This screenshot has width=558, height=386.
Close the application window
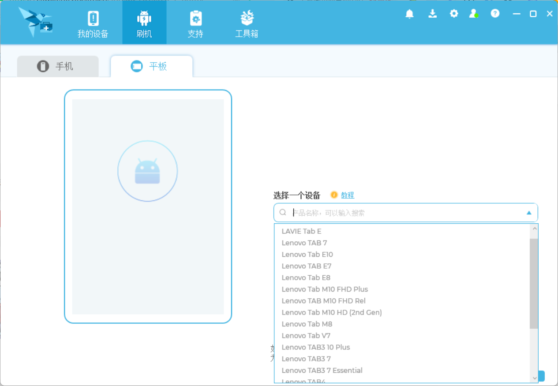pyautogui.click(x=550, y=14)
